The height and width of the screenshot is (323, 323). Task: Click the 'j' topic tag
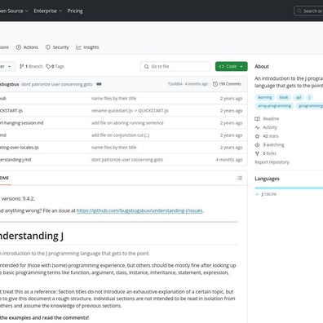click(x=309, y=97)
